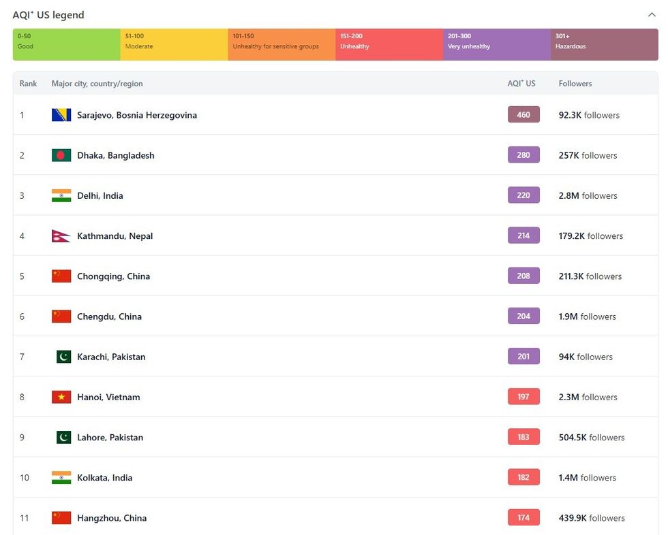Click the China flag beside Chongqing
The height and width of the screenshot is (535, 668).
(x=61, y=276)
